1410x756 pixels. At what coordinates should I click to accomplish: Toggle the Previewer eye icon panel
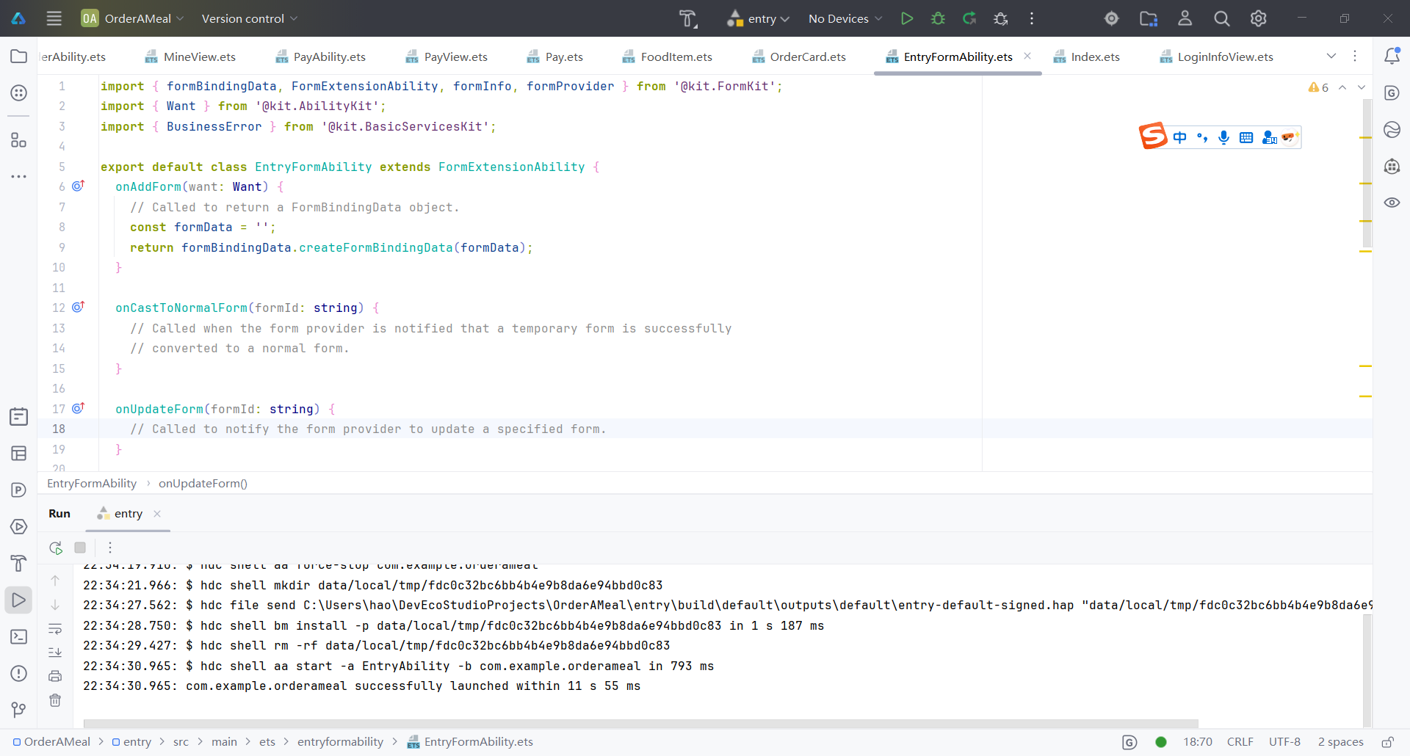click(x=1392, y=203)
